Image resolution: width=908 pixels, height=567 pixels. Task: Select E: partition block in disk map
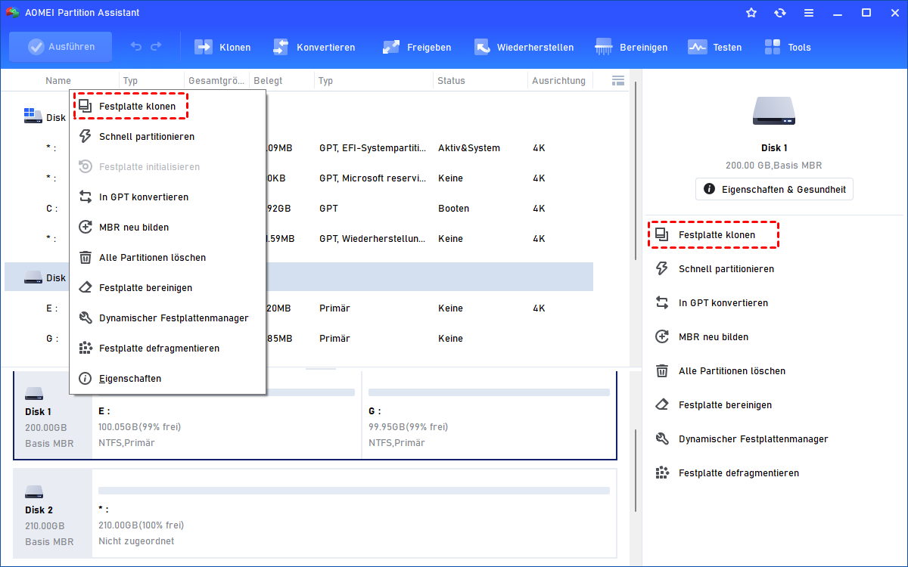click(227, 416)
